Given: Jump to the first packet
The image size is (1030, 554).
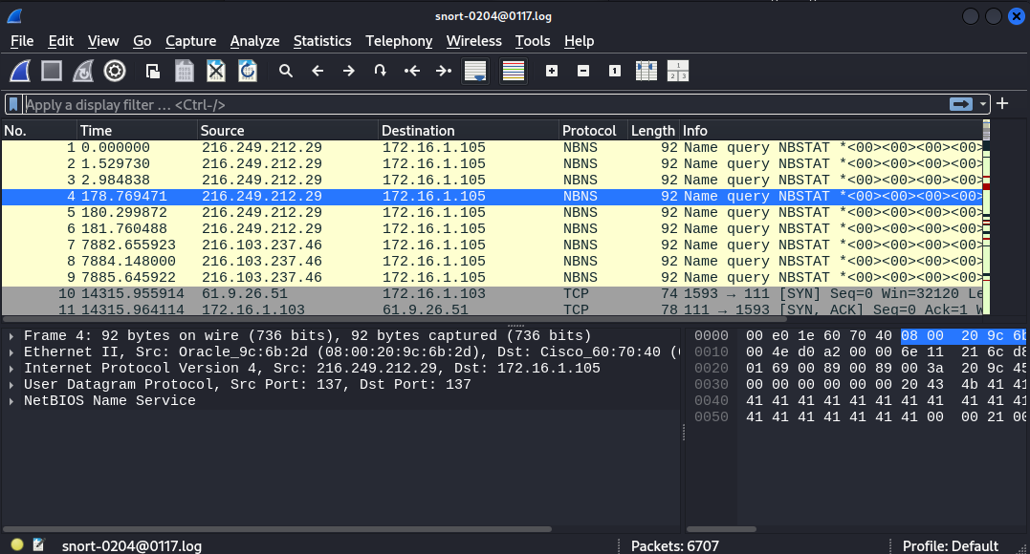Looking at the screenshot, I should point(412,71).
